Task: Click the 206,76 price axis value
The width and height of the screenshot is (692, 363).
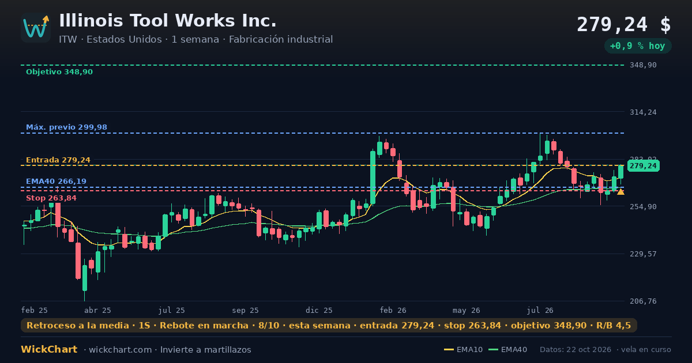Action: click(x=643, y=301)
